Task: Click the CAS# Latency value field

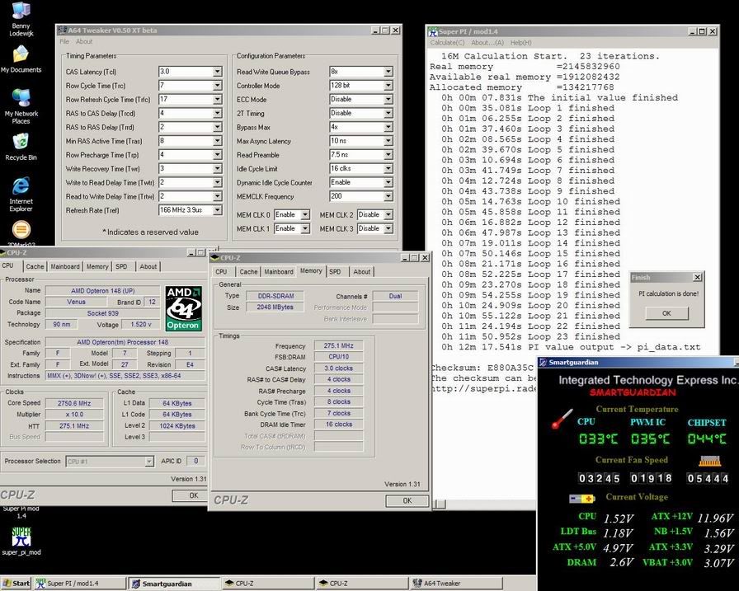Action: (338, 368)
